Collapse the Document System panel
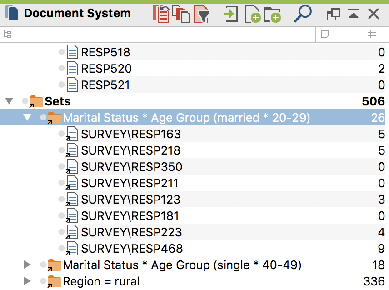Image resolution: width=389 pixels, height=290 pixels. (x=354, y=14)
